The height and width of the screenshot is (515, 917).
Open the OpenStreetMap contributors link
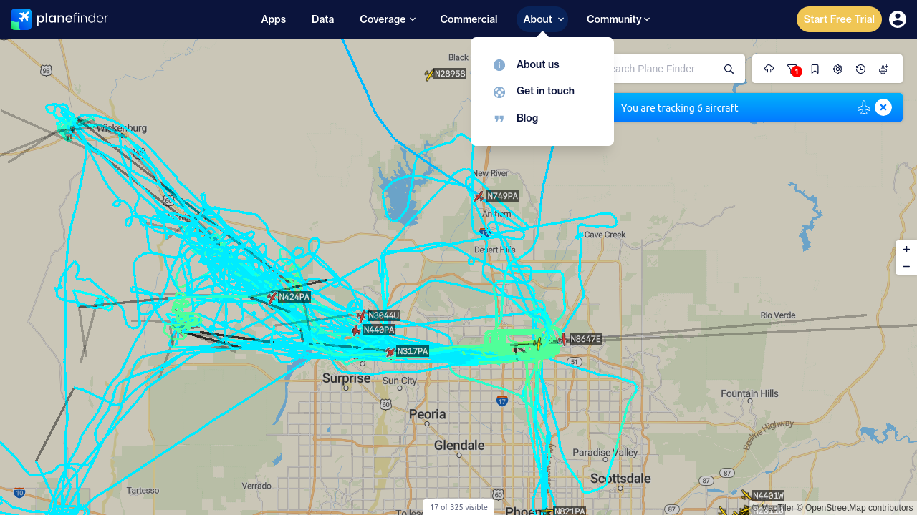click(855, 508)
